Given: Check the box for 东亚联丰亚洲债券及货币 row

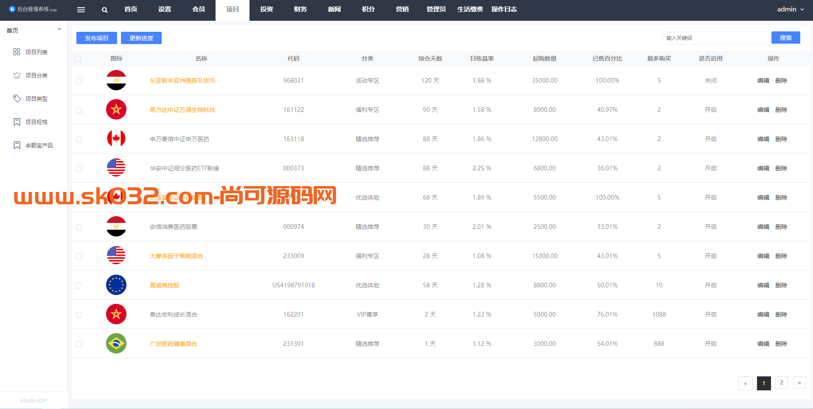Looking at the screenshot, I should point(79,81).
